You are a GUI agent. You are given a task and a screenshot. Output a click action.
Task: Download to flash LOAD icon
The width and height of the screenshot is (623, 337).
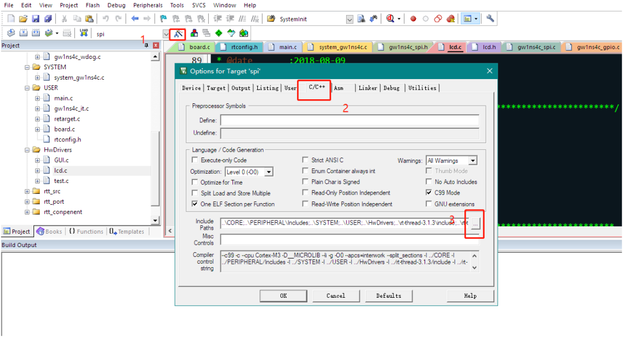click(84, 33)
